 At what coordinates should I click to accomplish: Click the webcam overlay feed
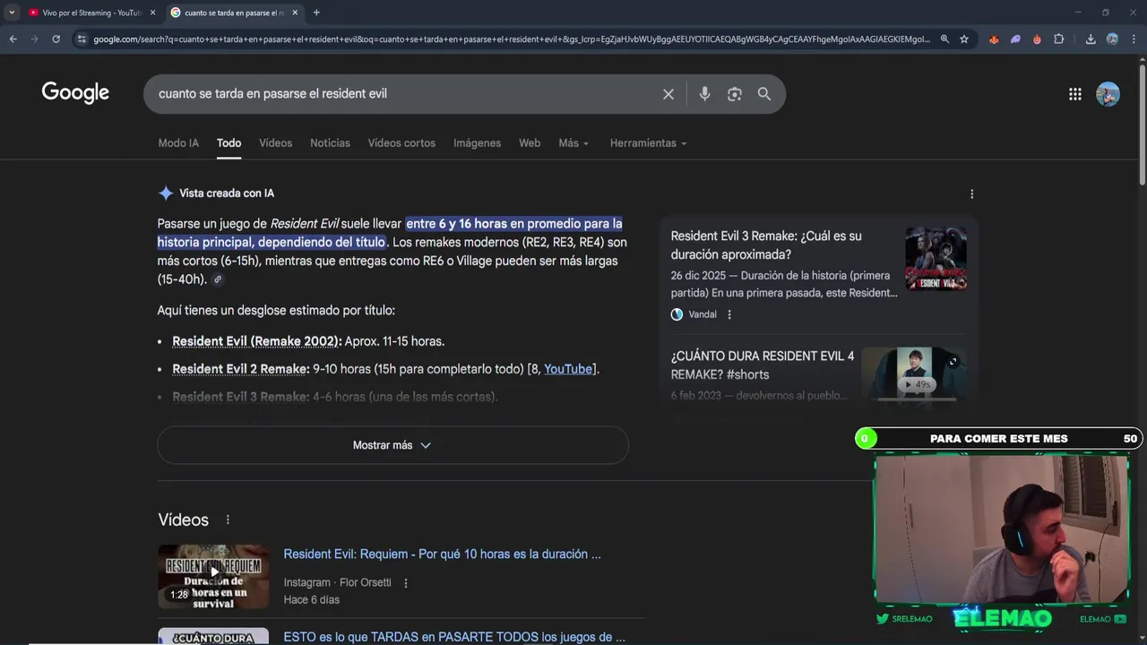1001,529
